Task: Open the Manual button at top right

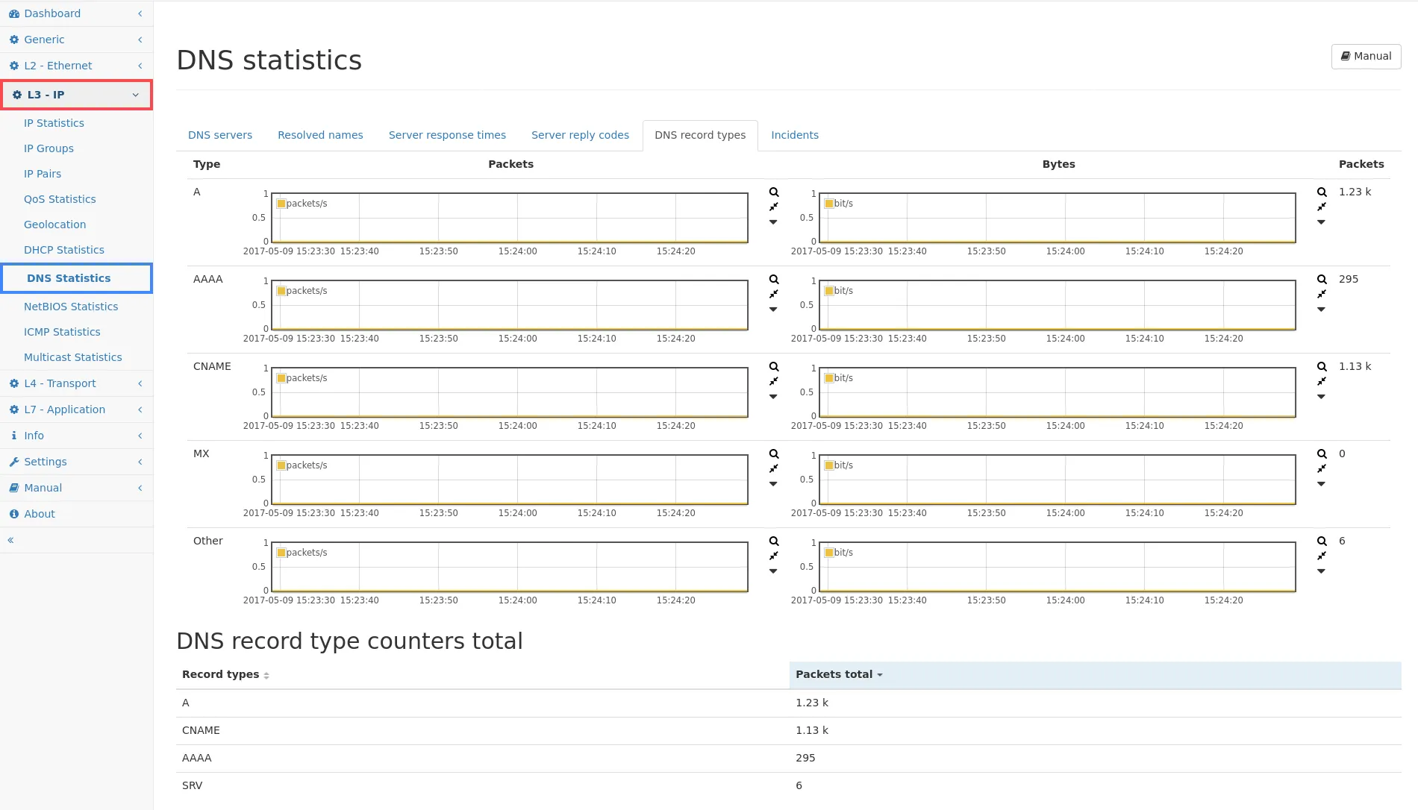Action: [x=1366, y=56]
